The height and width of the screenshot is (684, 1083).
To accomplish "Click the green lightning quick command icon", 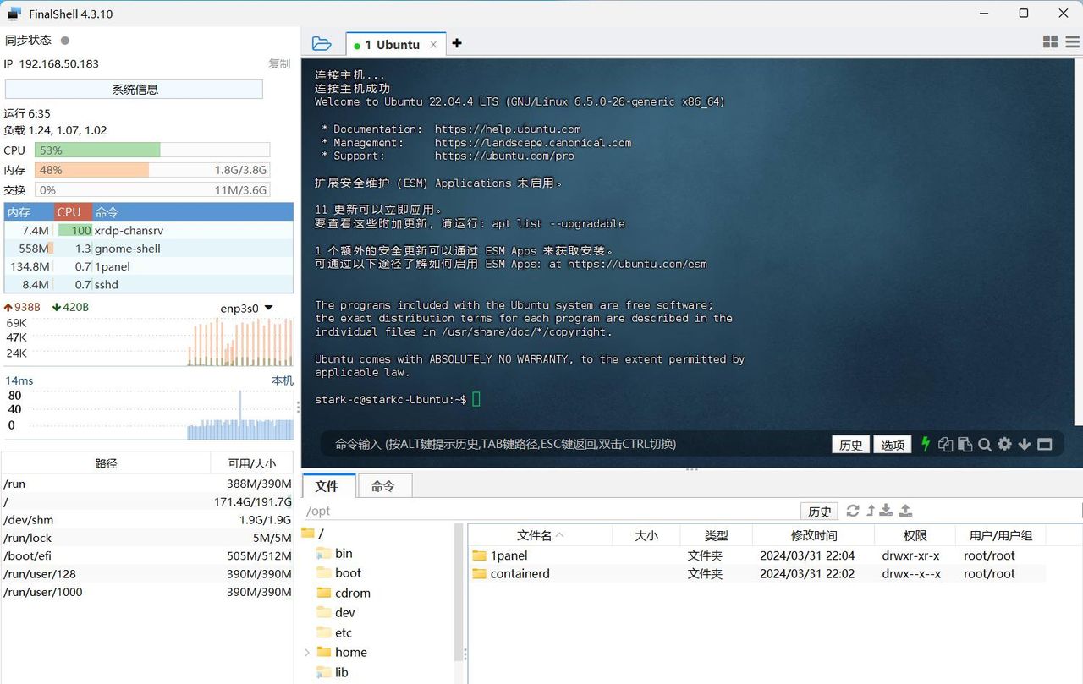I will point(926,444).
